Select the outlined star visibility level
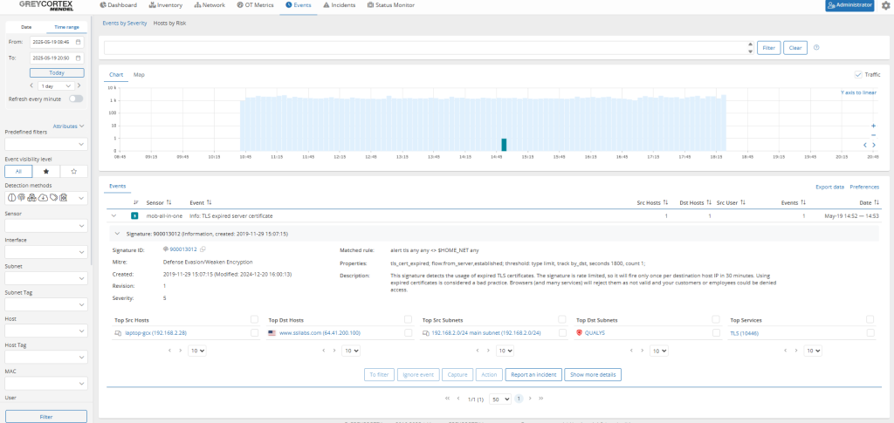 [74, 172]
